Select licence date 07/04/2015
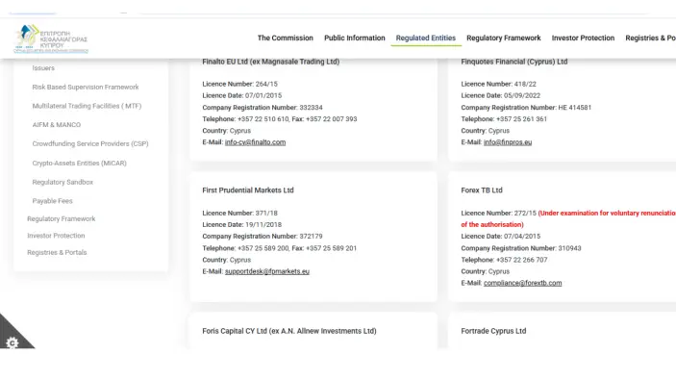676x380 pixels. pyautogui.click(x=522, y=237)
